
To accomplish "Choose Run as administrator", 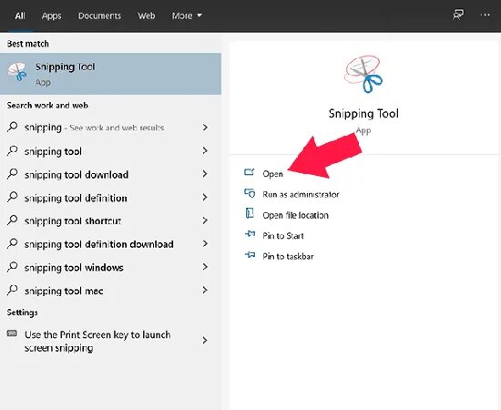I will point(301,194).
